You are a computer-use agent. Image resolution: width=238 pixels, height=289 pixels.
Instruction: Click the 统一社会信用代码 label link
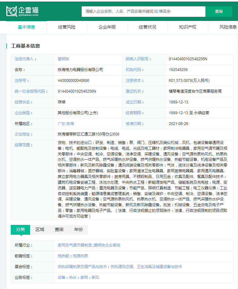(30, 91)
